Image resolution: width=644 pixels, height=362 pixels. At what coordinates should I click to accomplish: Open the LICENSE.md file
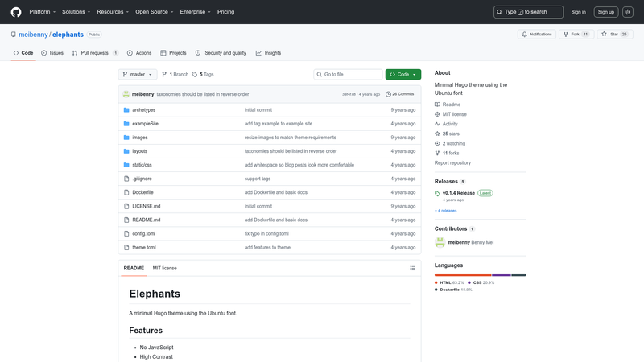[147, 206]
